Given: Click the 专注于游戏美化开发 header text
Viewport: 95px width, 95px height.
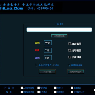Looking at the screenshot, I should [x=38, y=5].
